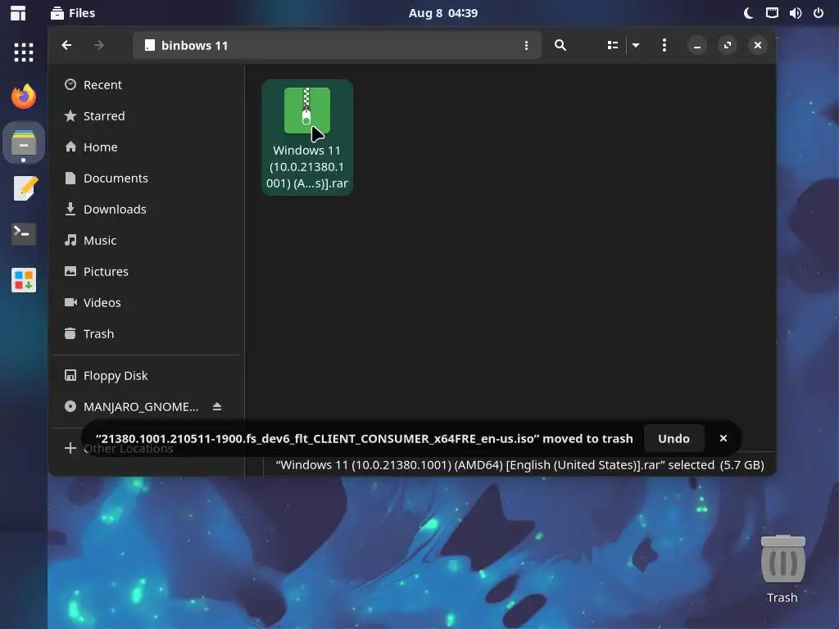Open Recent in the sidebar
Viewport: 839px width, 629px height.
coord(146,84)
